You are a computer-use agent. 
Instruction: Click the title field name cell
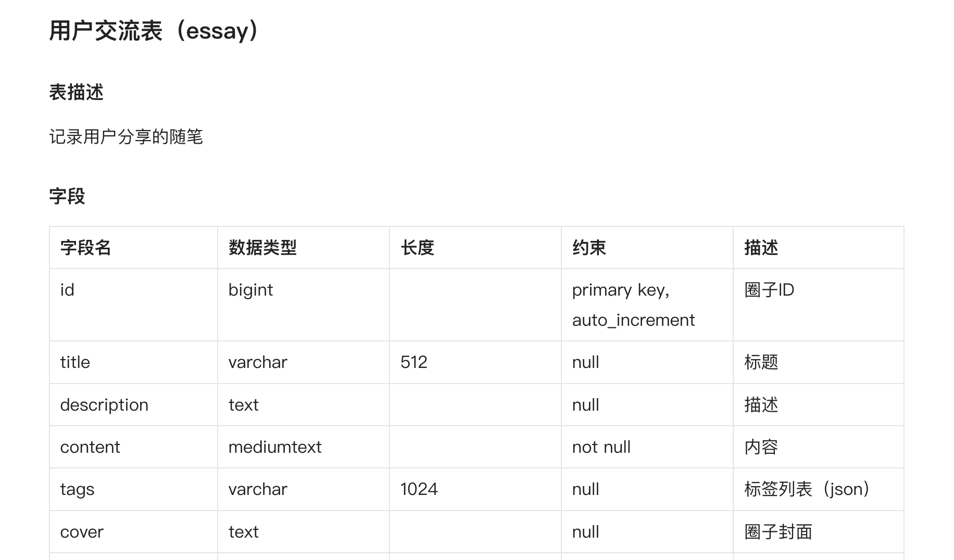75,362
